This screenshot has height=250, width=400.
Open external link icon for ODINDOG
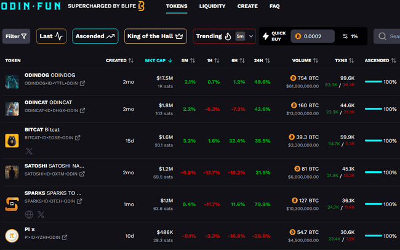tap(82, 83)
